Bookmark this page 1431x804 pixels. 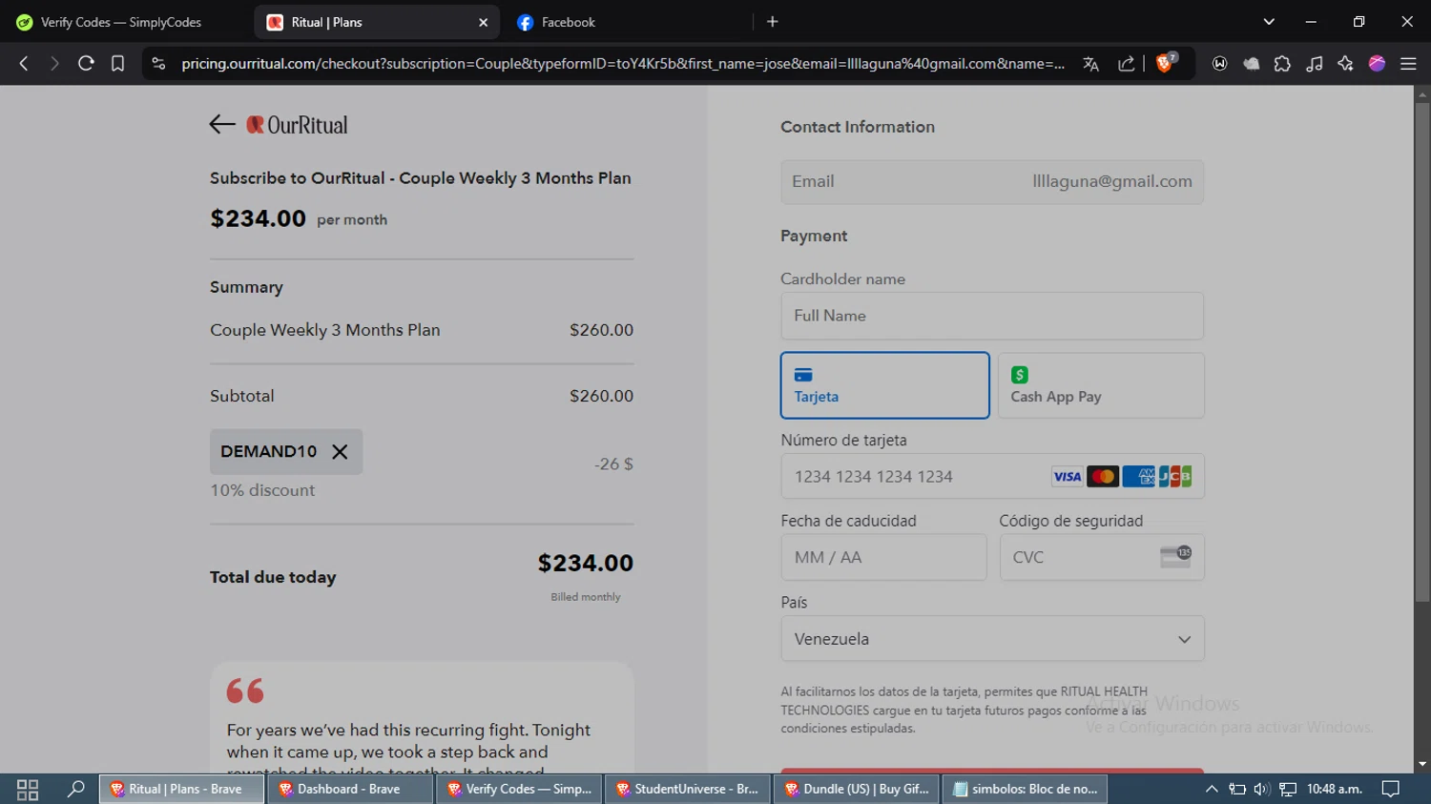pyautogui.click(x=117, y=64)
